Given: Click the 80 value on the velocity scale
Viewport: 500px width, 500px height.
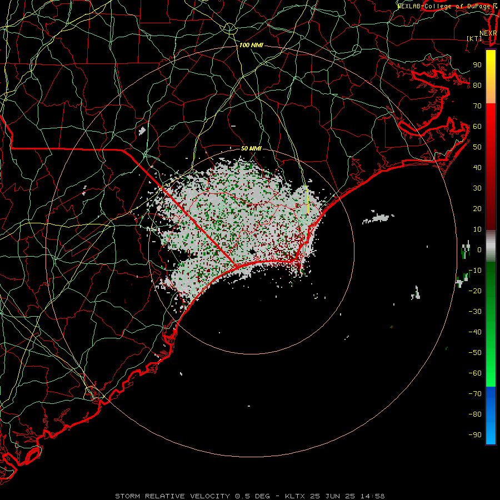Looking at the screenshot, I should [477, 85].
